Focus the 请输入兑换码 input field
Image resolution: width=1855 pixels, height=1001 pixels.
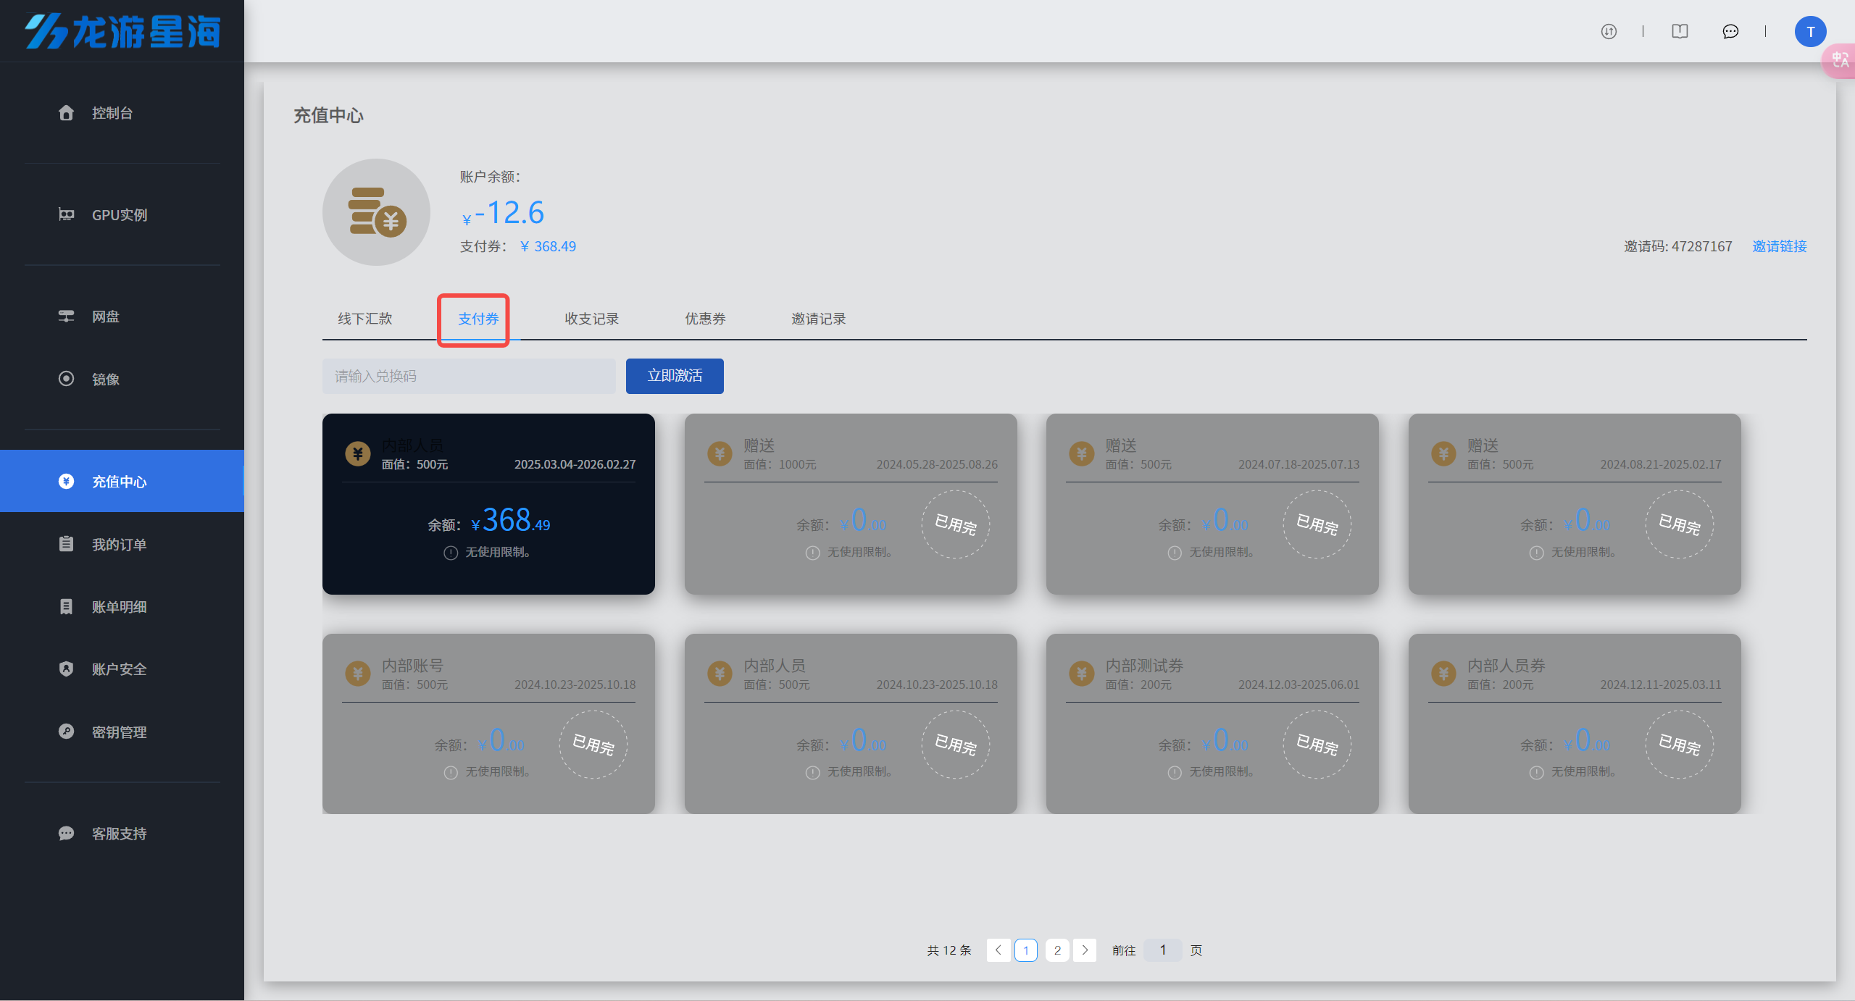tap(468, 376)
